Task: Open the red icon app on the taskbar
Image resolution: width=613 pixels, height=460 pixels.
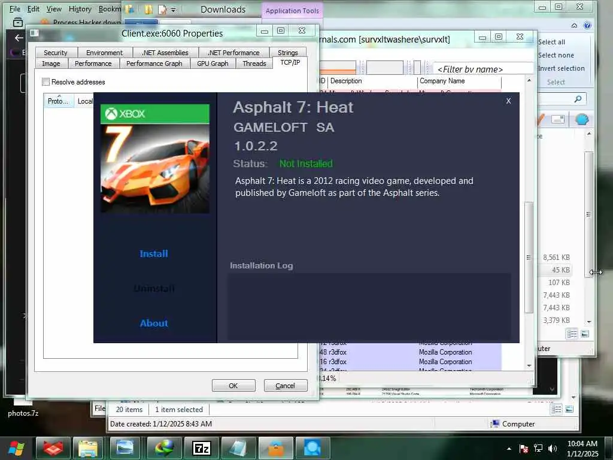Action: click(x=53, y=448)
